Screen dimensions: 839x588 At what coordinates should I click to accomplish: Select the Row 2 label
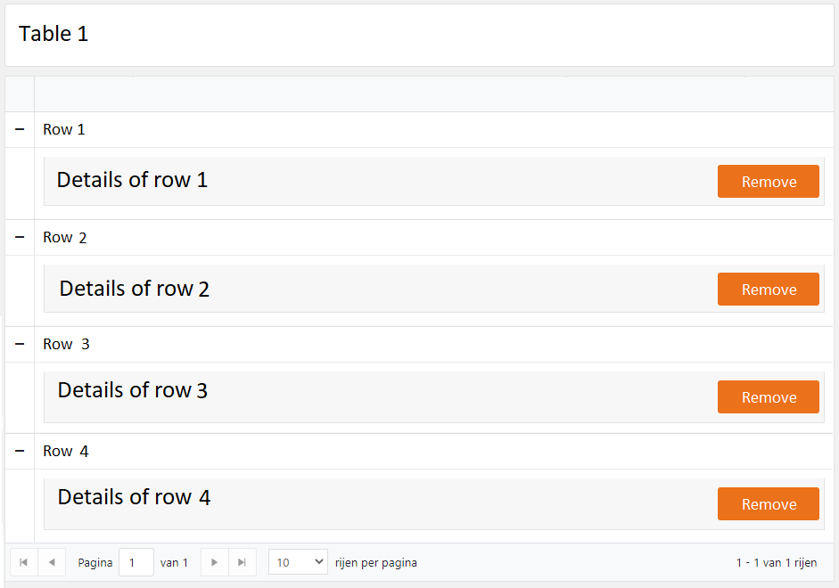click(65, 238)
